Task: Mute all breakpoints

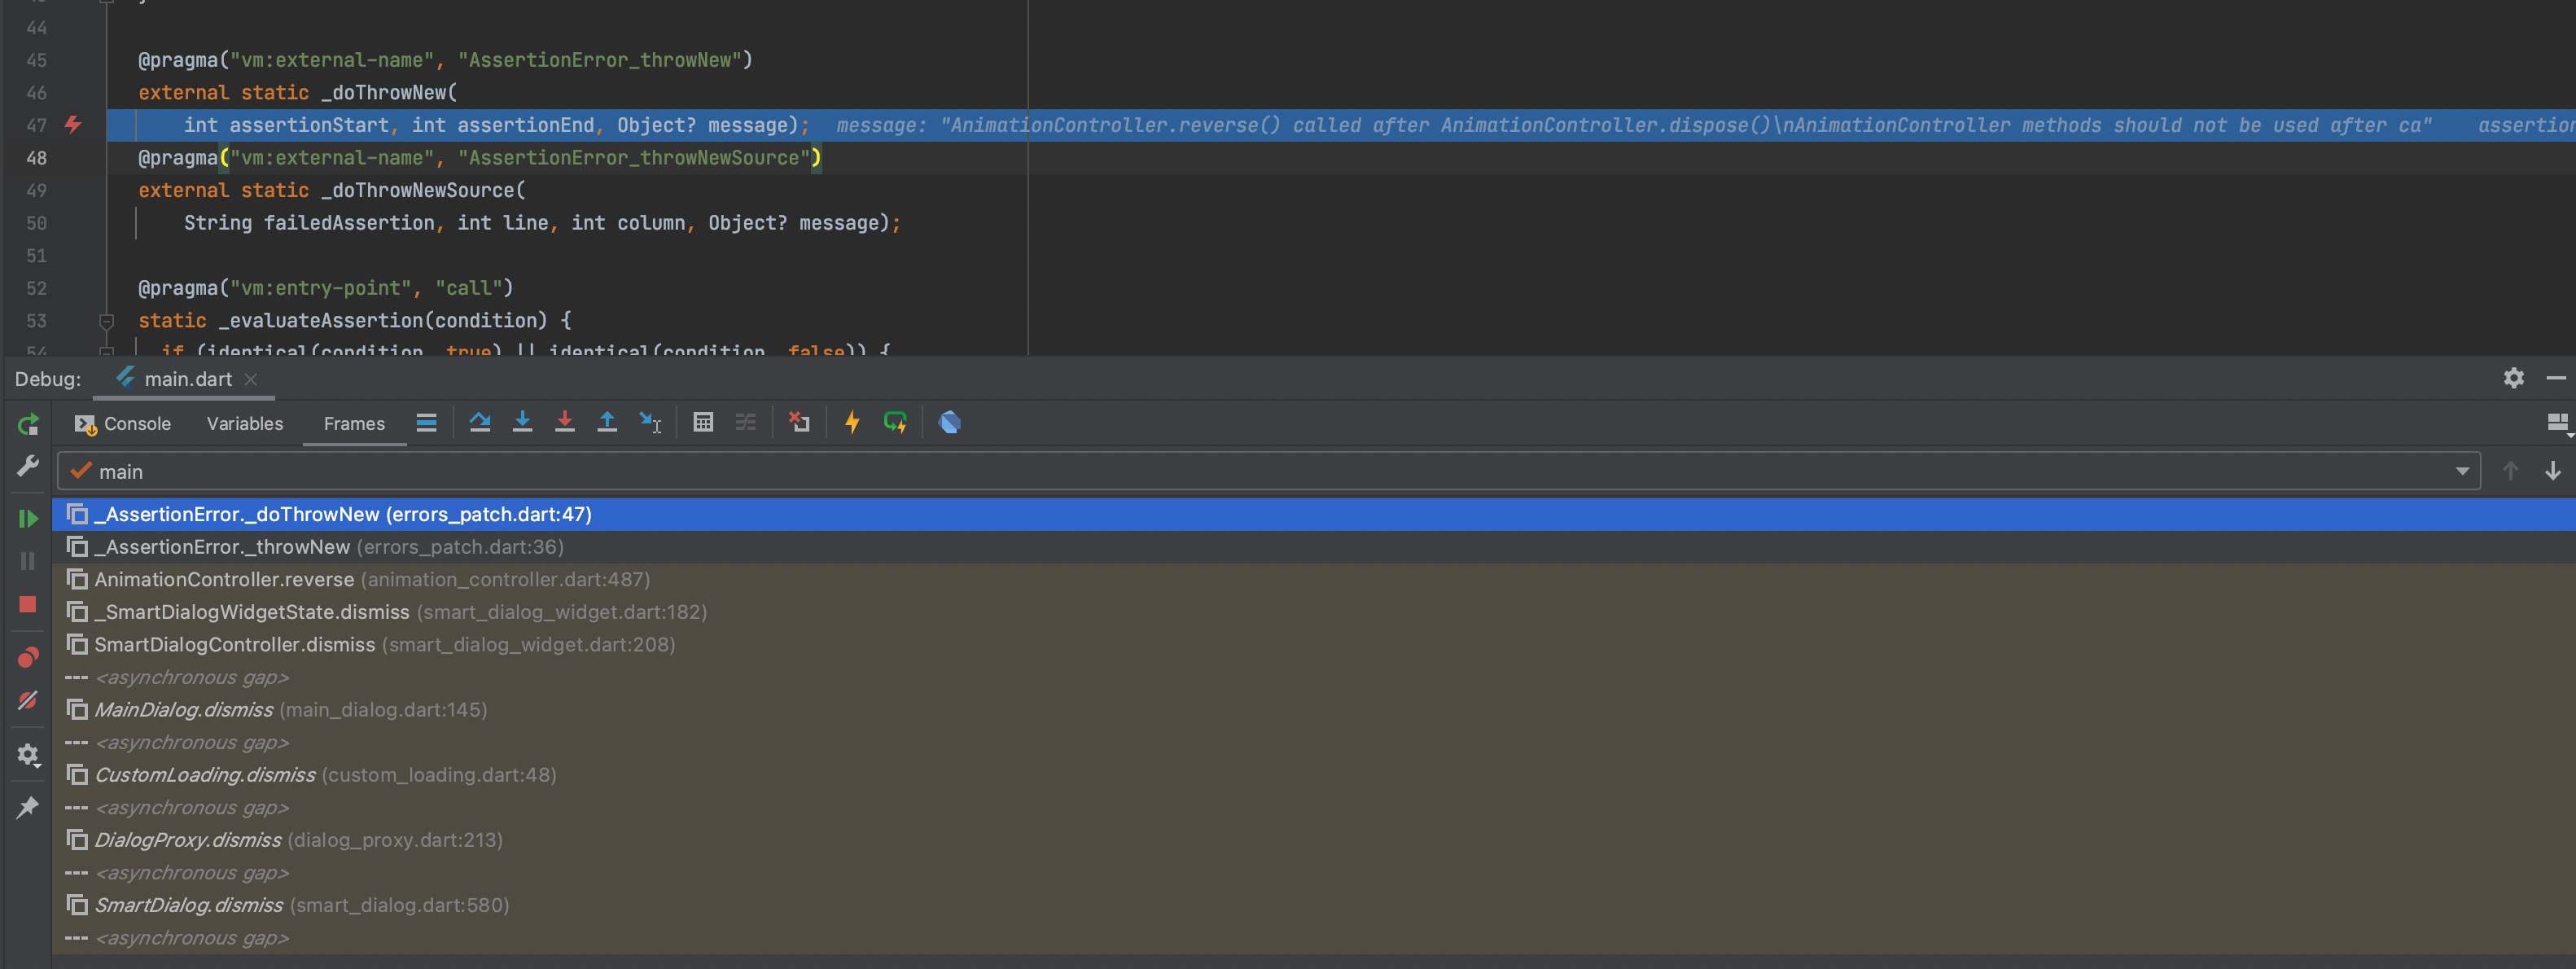Action: pyautogui.click(x=28, y=700)
